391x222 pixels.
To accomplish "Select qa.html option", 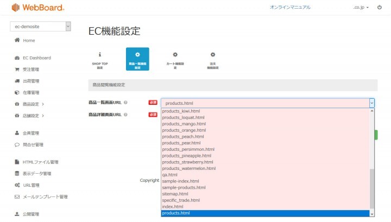I will tap(265, 175).
